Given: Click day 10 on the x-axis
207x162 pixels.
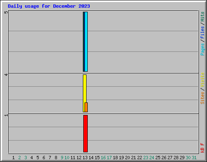Looking at the screenshot, I should pos(67,158).
